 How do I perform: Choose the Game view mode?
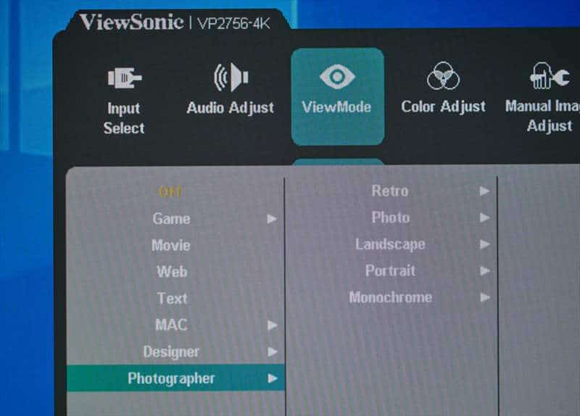[172, 219]
